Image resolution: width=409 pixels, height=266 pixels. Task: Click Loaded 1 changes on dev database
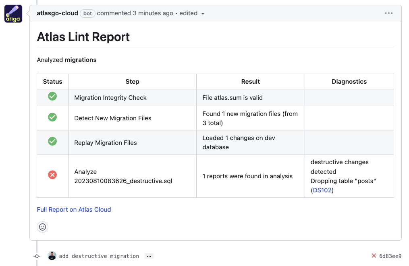click(239, 142)
